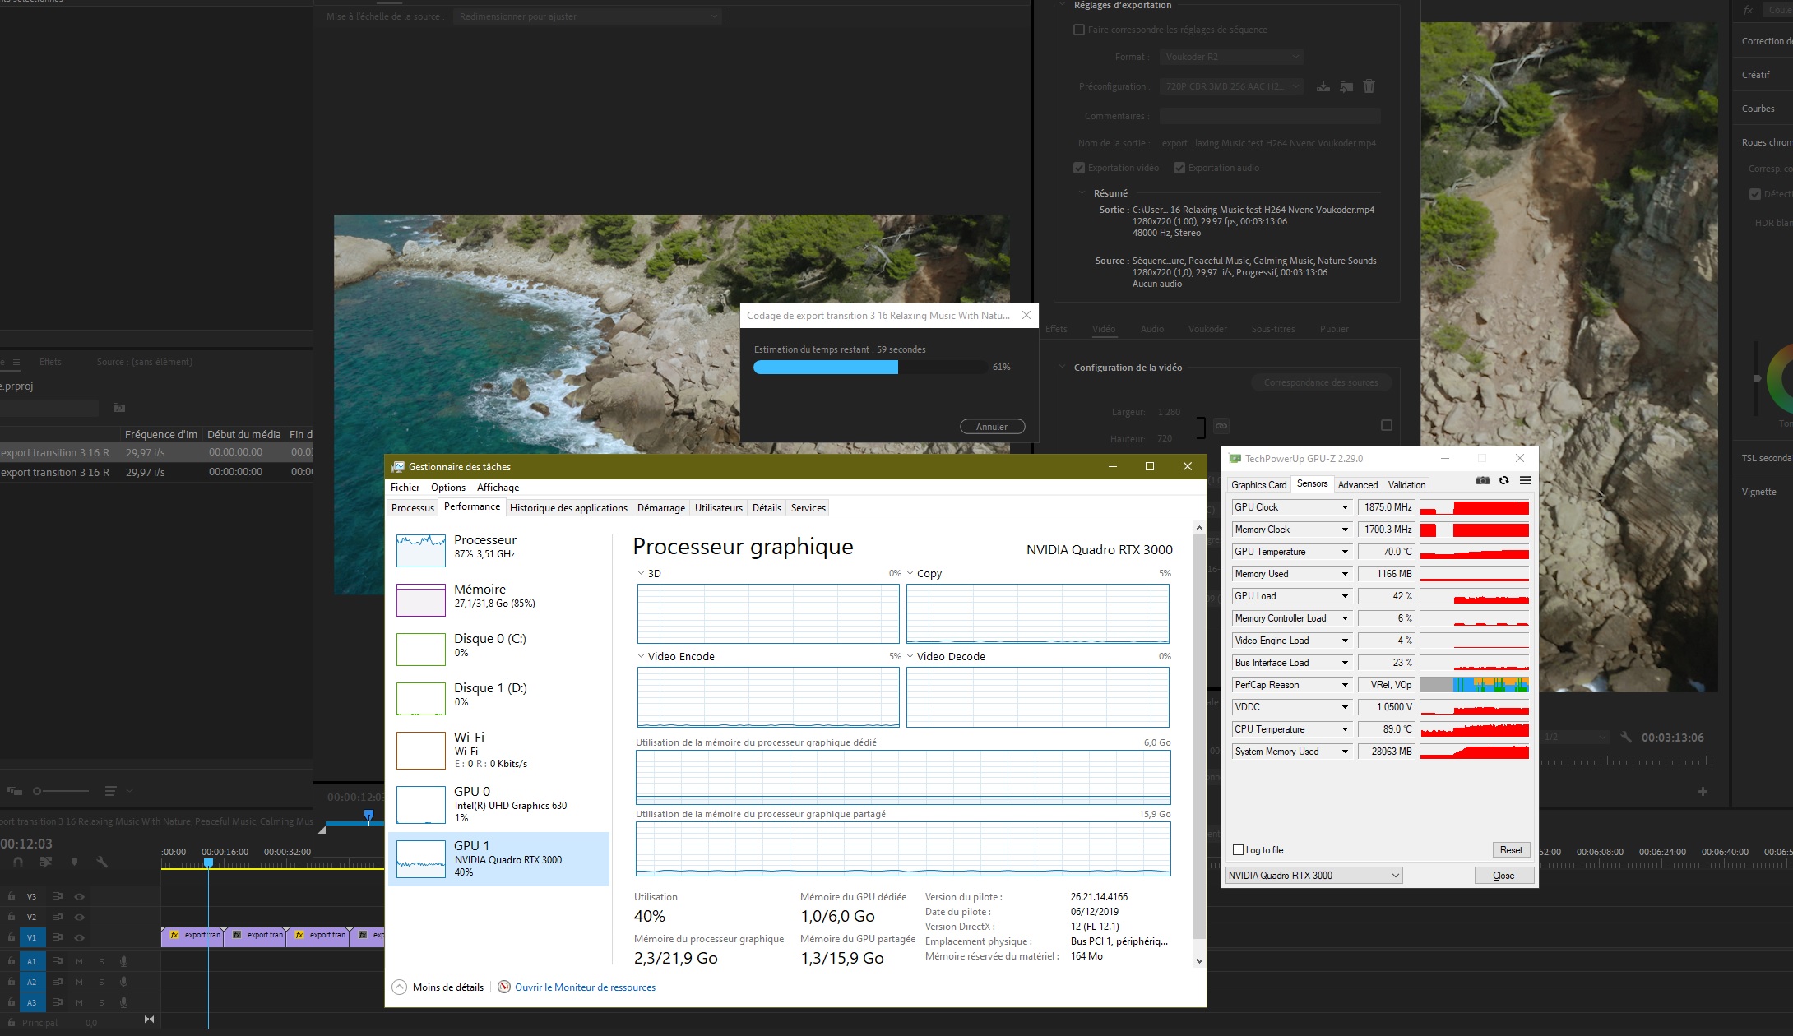Select the Processeur graph thumbnail in Task Manager
The image size is (1793, 1036).
point(421,550)
